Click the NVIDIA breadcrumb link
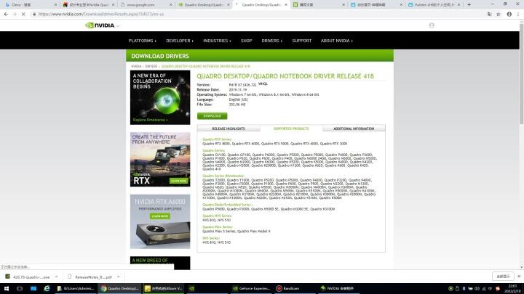This screenshot has height=294, width=524. tap(136, 66)
